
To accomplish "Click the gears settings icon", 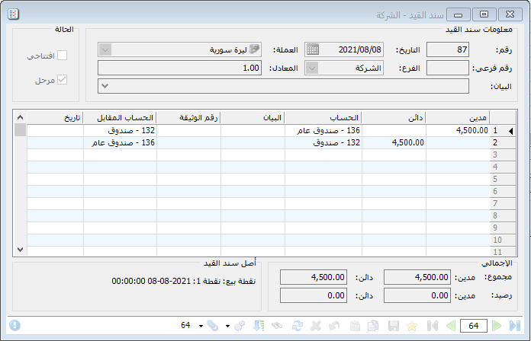I will [240, 326].
